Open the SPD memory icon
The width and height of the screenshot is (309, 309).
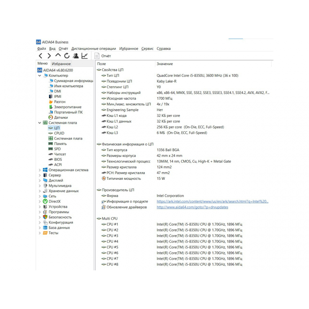51,149
